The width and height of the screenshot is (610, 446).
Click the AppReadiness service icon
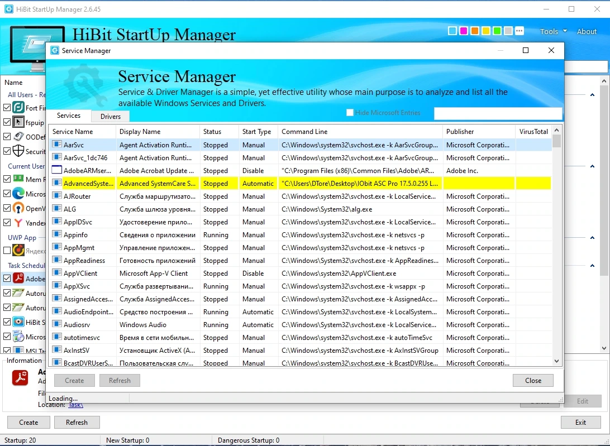(57, 260)
